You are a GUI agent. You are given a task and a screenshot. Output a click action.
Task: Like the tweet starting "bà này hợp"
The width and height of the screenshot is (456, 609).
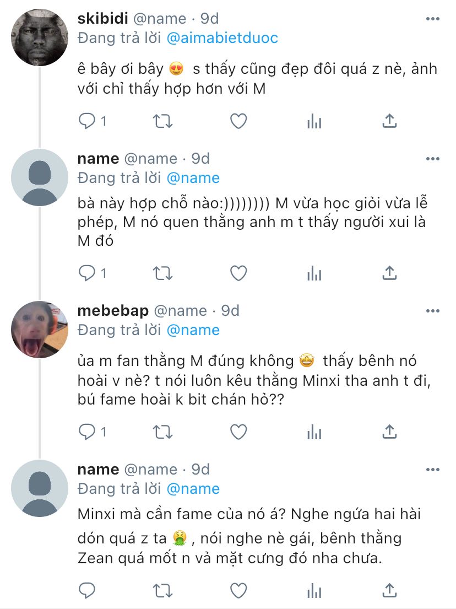tap(238, 272)
